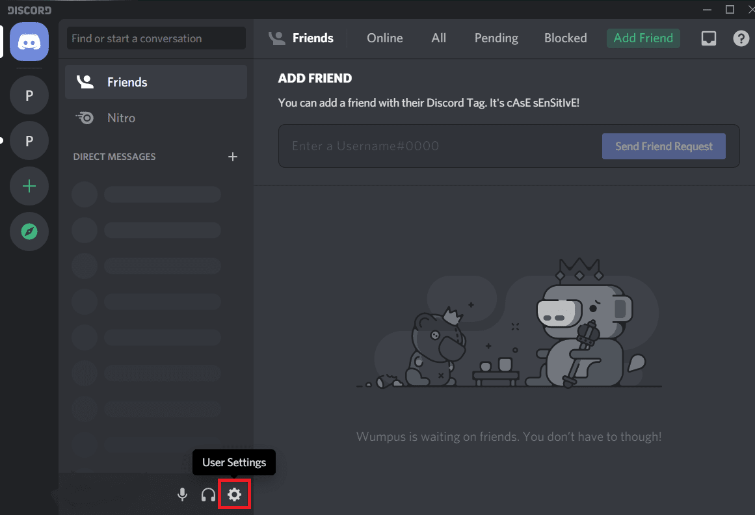Click the Explore Public Servers compass icon
The height and width of the screenshot is (515, 755).
coord(29,231)
